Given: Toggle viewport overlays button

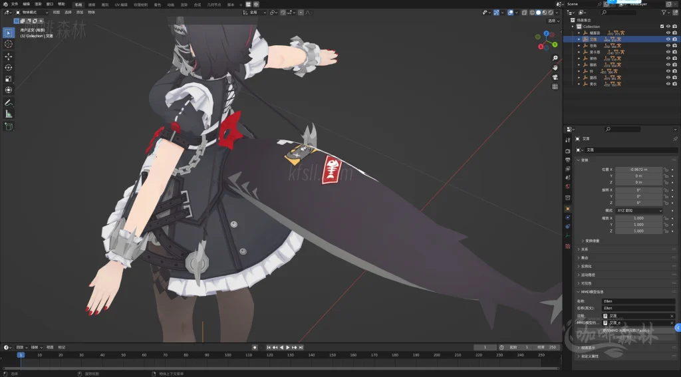Looking at the screenshot, I should 511,13.
